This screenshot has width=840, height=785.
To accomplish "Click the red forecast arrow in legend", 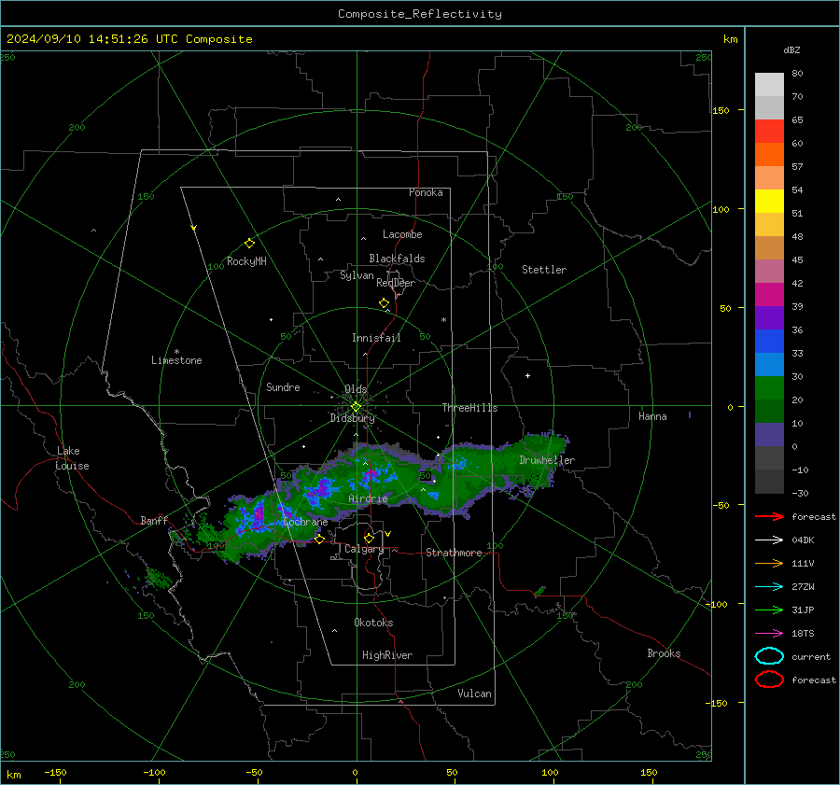I will 769,516.
